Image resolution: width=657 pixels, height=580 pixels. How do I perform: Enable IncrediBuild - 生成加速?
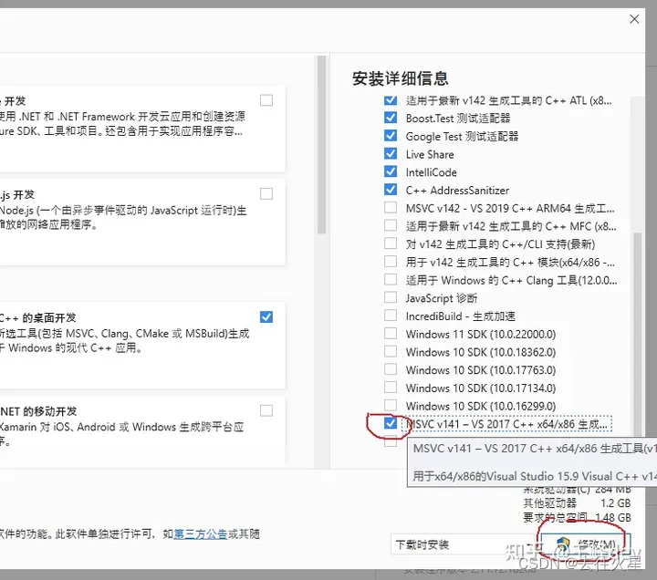[x=391, y=316]
